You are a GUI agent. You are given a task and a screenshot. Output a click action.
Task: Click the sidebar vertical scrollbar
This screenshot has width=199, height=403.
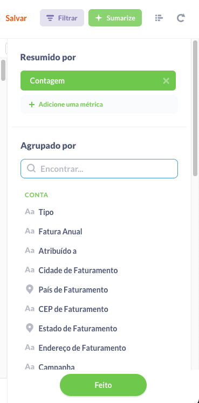click(x=195, y=108)
